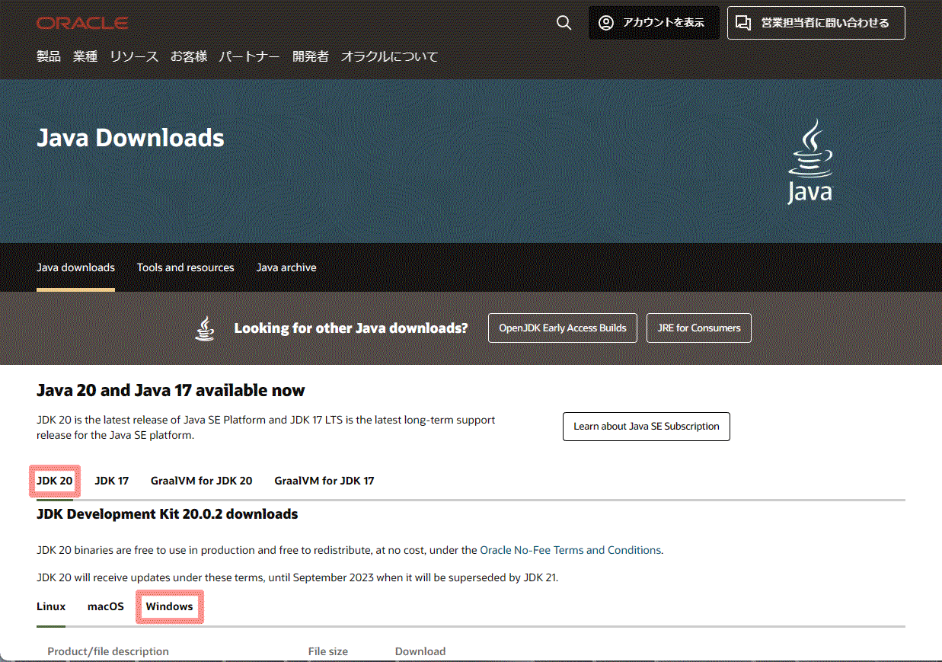
Task: Click small Java cup icon in banner
Action: click(x=205, y=328)
